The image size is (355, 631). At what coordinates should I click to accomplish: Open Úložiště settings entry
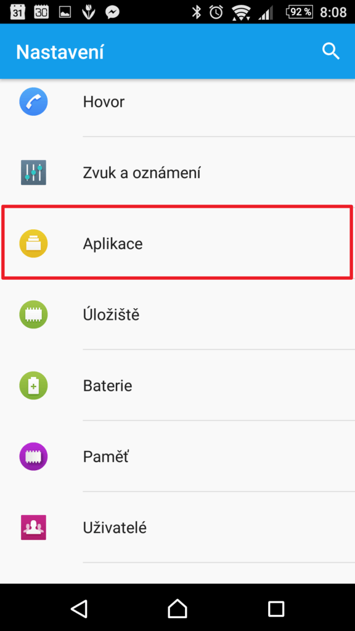coord(177,314)
